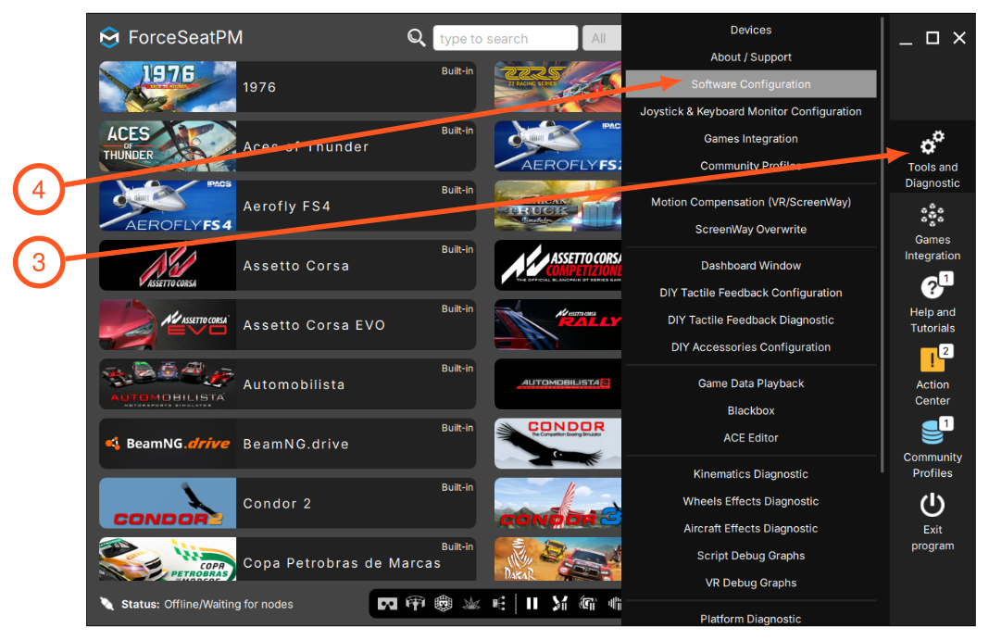Open Game Data Playback entry
The height and width of the screenshot is (640, 989).
[751, 383]
